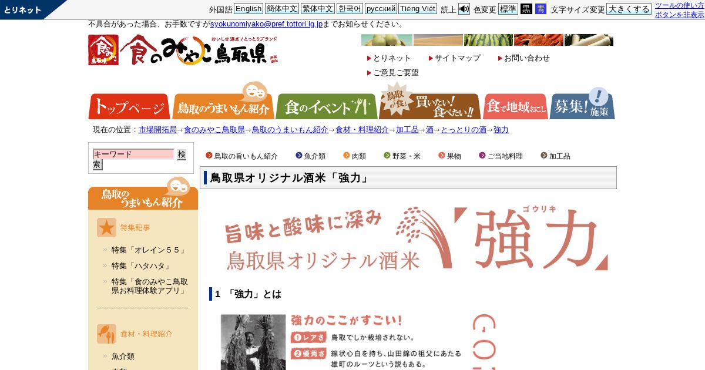Click 加工品 breadcrumb link
Image resolution: width=705 pixels, height=370 pixels.
pyautogui.click(x=407, y=130)
